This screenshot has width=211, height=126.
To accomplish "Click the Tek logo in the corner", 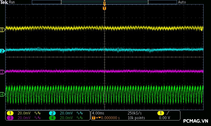I will point(4,2).
